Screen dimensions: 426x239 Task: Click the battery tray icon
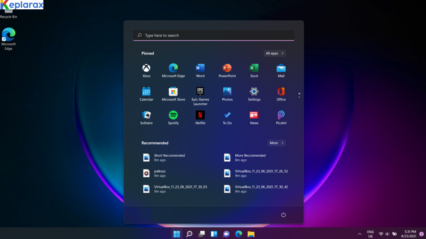395,234
